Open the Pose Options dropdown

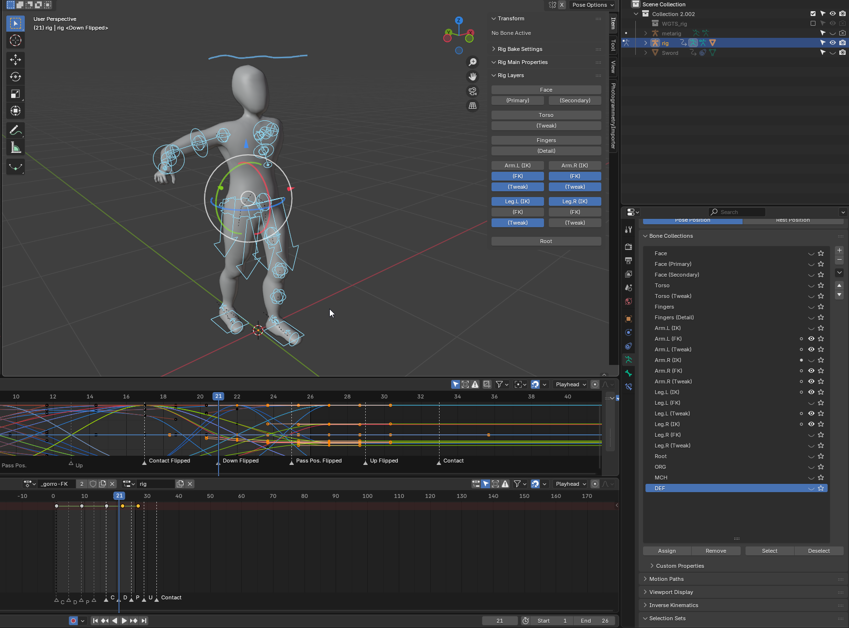(x=593, y=5)
